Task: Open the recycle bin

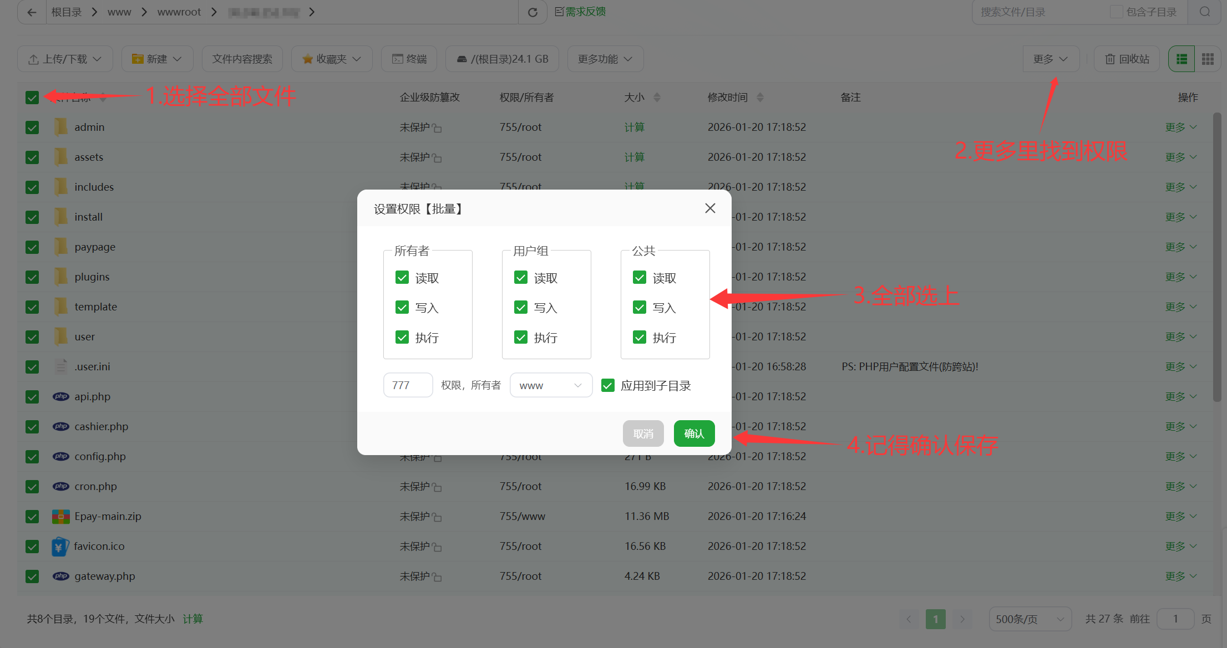Action: (1127, 59)
